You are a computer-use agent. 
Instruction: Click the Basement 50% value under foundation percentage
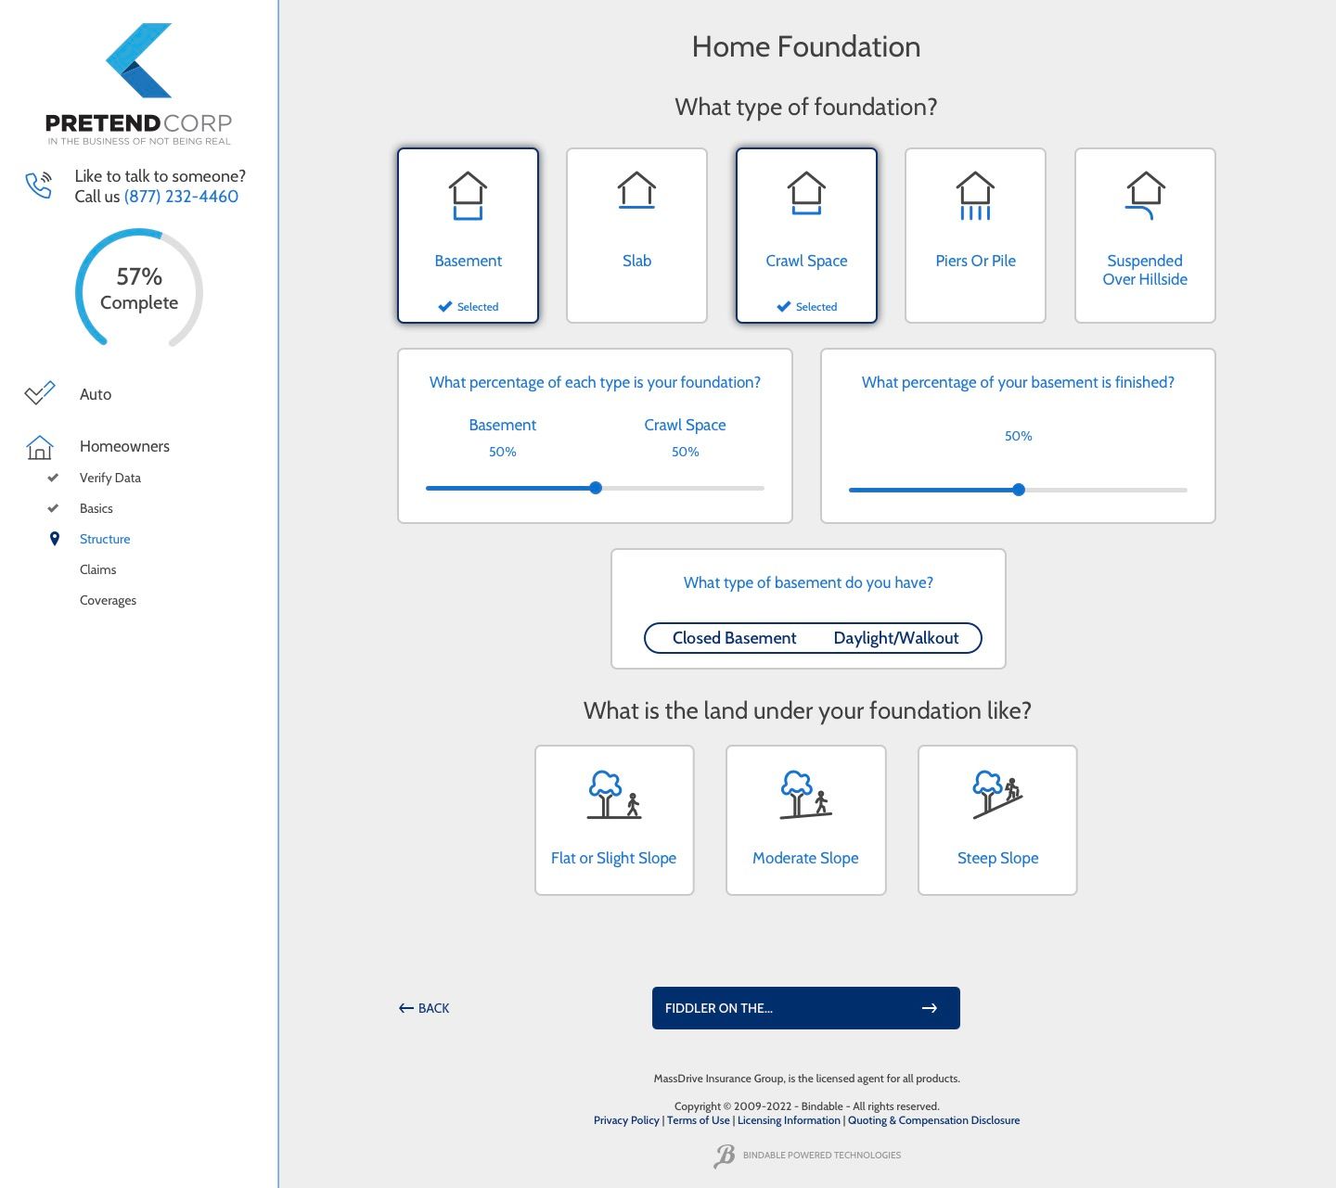click(x=503, y=452)
